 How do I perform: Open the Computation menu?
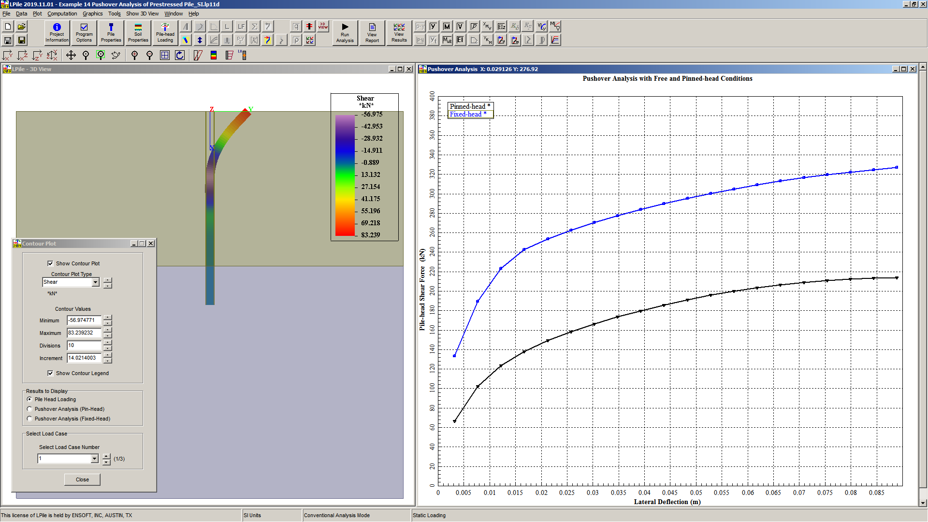(62, 14)
